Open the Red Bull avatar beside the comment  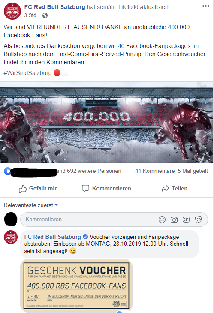[x=11, y=237]
